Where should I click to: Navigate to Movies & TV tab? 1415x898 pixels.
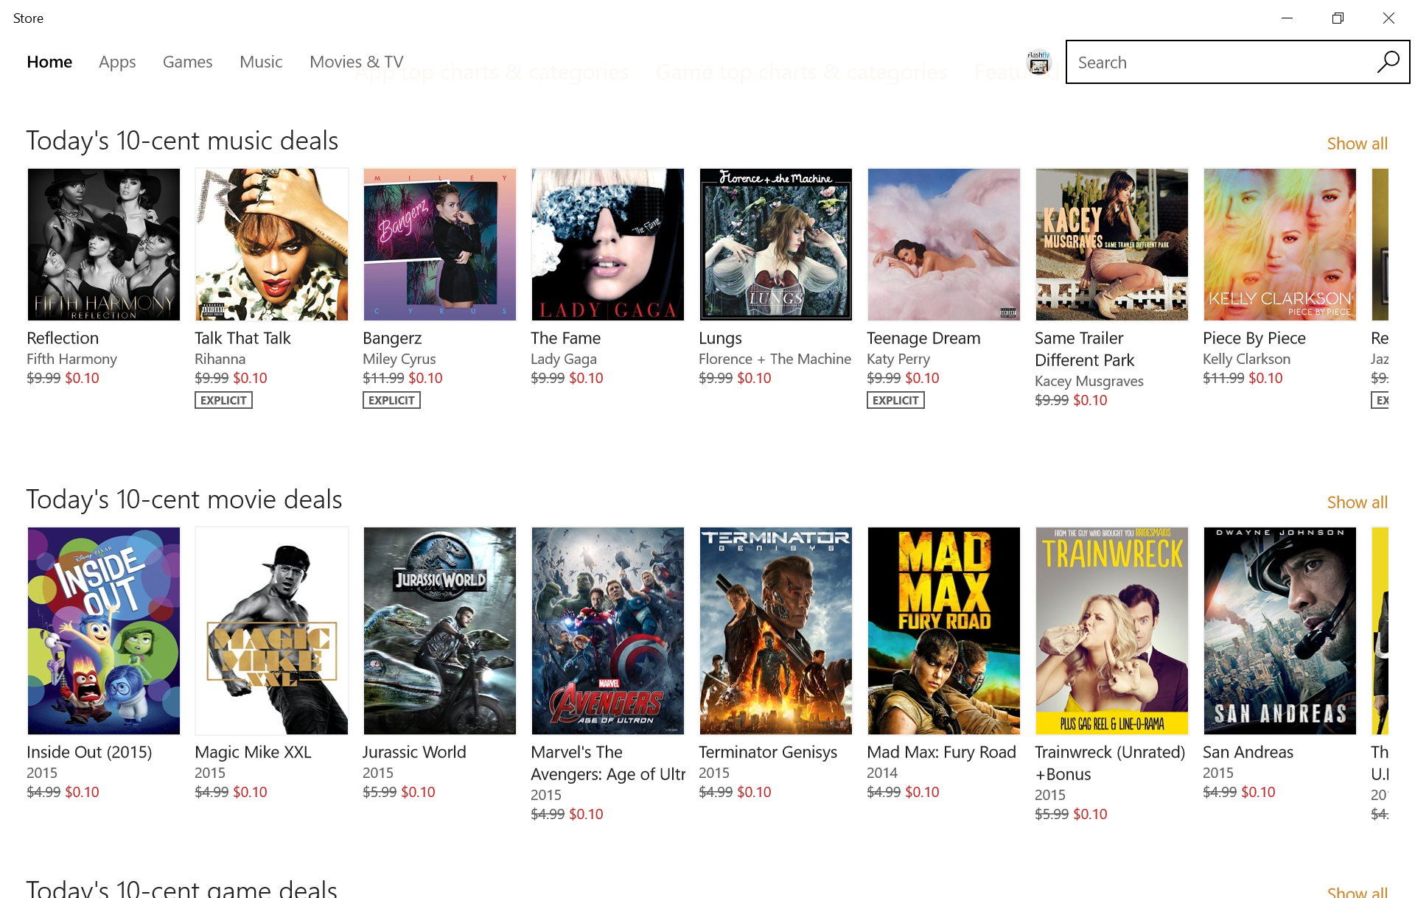[356, 62]
